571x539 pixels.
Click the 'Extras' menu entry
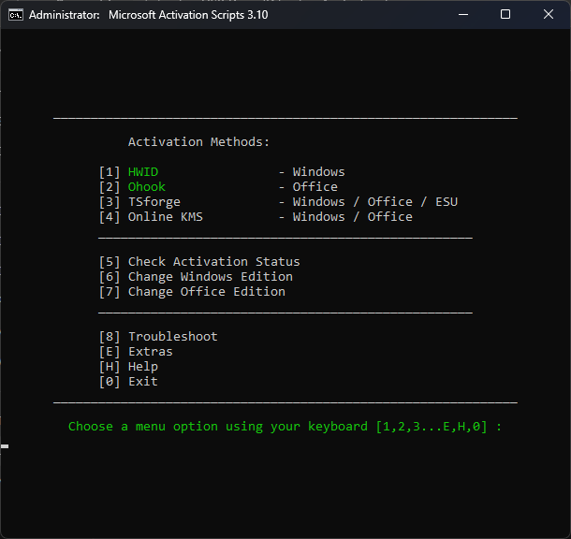coord(151,351)
